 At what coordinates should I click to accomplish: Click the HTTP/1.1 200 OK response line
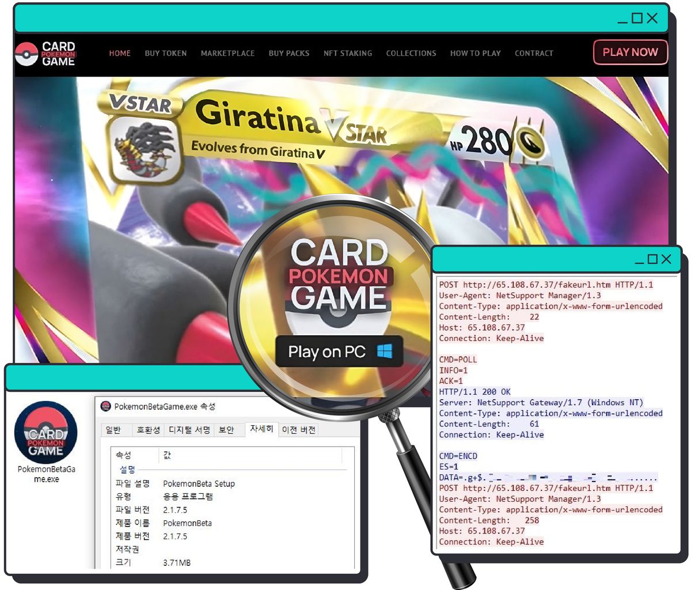(475, 392)
